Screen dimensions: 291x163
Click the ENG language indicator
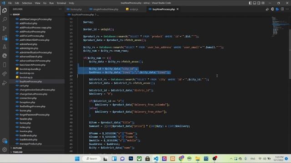(x=253, y=158)
